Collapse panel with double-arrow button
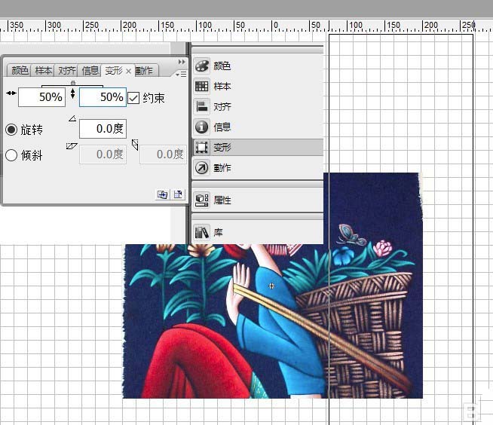Image resolution: width=493 pixels, height=425 pixels. click(x=182, y=62)
